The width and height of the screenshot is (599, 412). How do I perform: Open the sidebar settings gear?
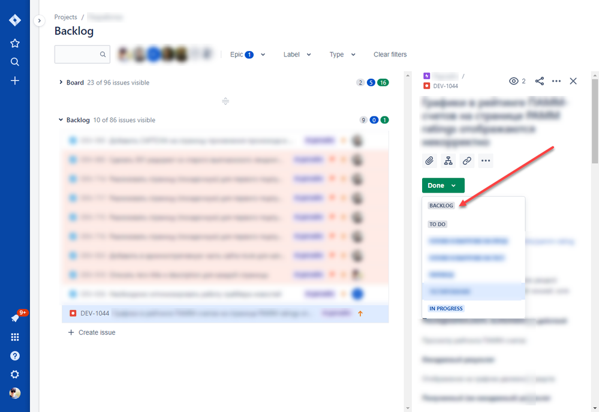pyautogui.click(x=14, y=374)
